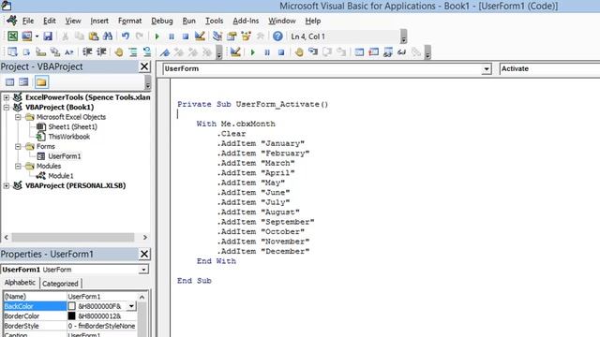Click the Indent icon in Edit toolbar
The width and height of the screenshot is (600, 337).
tap(87, 52)
